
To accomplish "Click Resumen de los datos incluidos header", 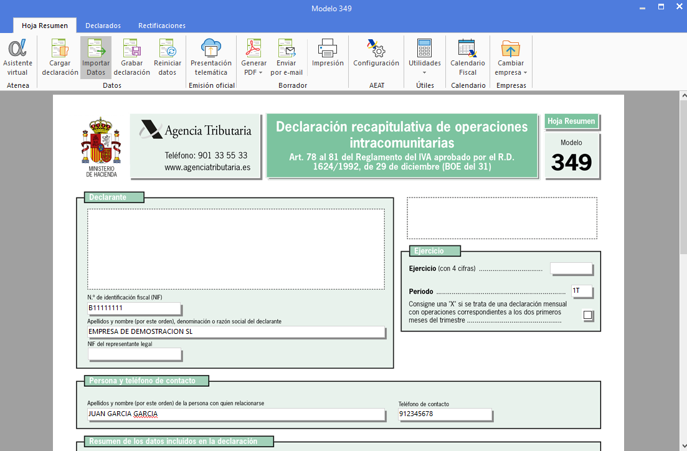I will 178,442.
